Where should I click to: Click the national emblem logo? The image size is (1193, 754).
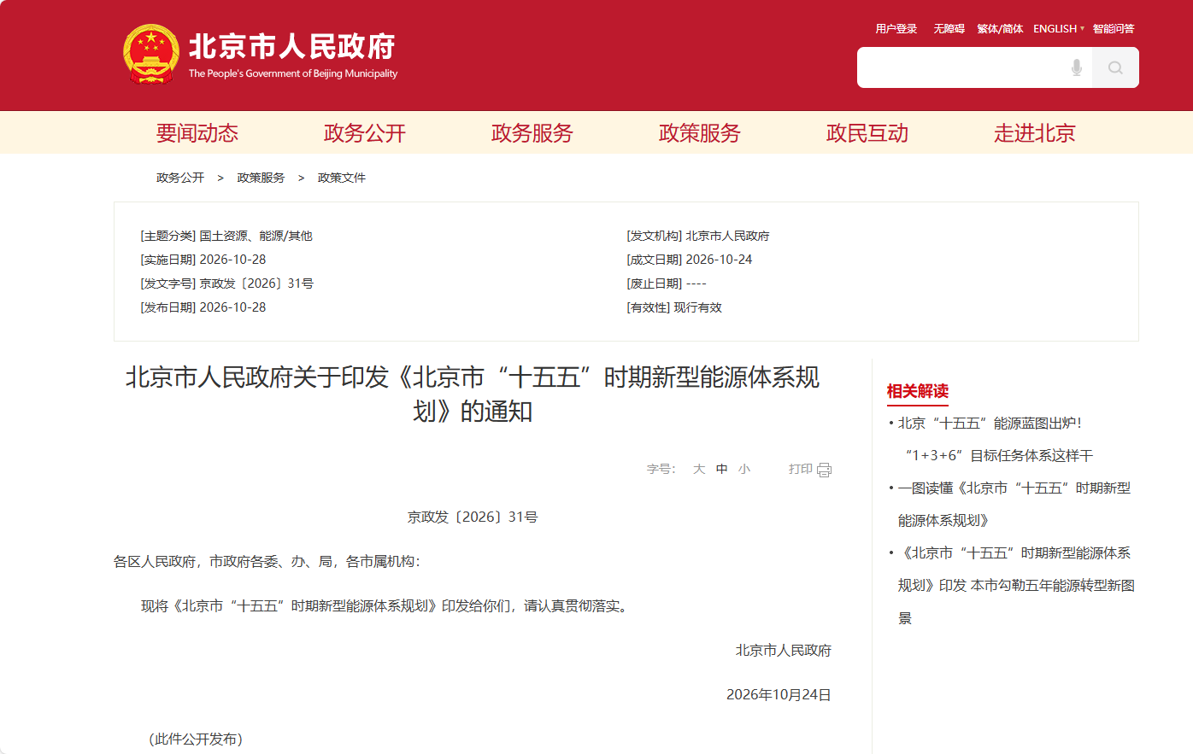[151, 55]
